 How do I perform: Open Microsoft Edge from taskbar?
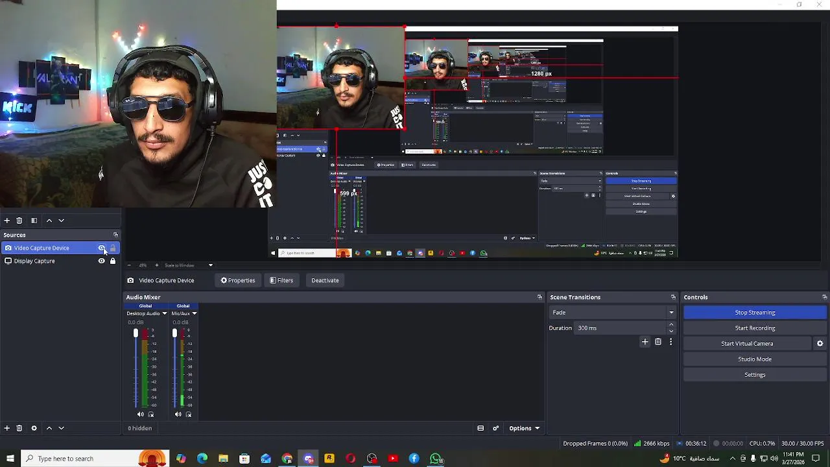202,459
